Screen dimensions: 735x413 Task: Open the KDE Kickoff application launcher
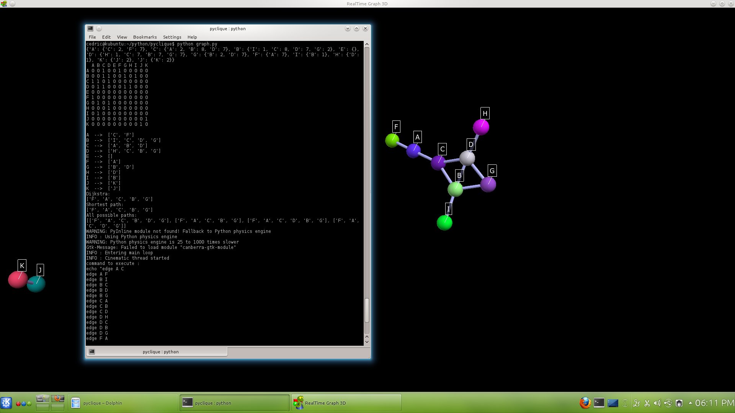(6, 403)
